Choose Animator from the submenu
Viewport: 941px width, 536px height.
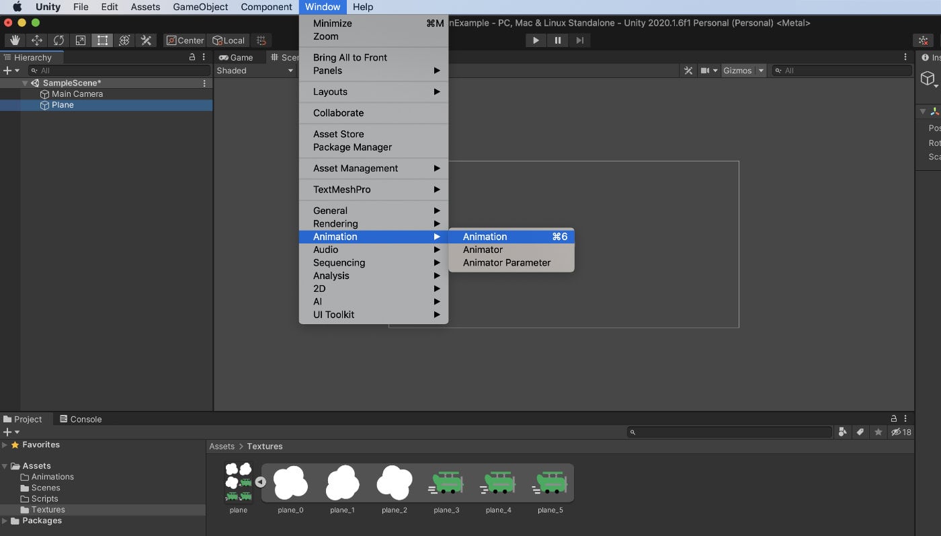point(512,250)
